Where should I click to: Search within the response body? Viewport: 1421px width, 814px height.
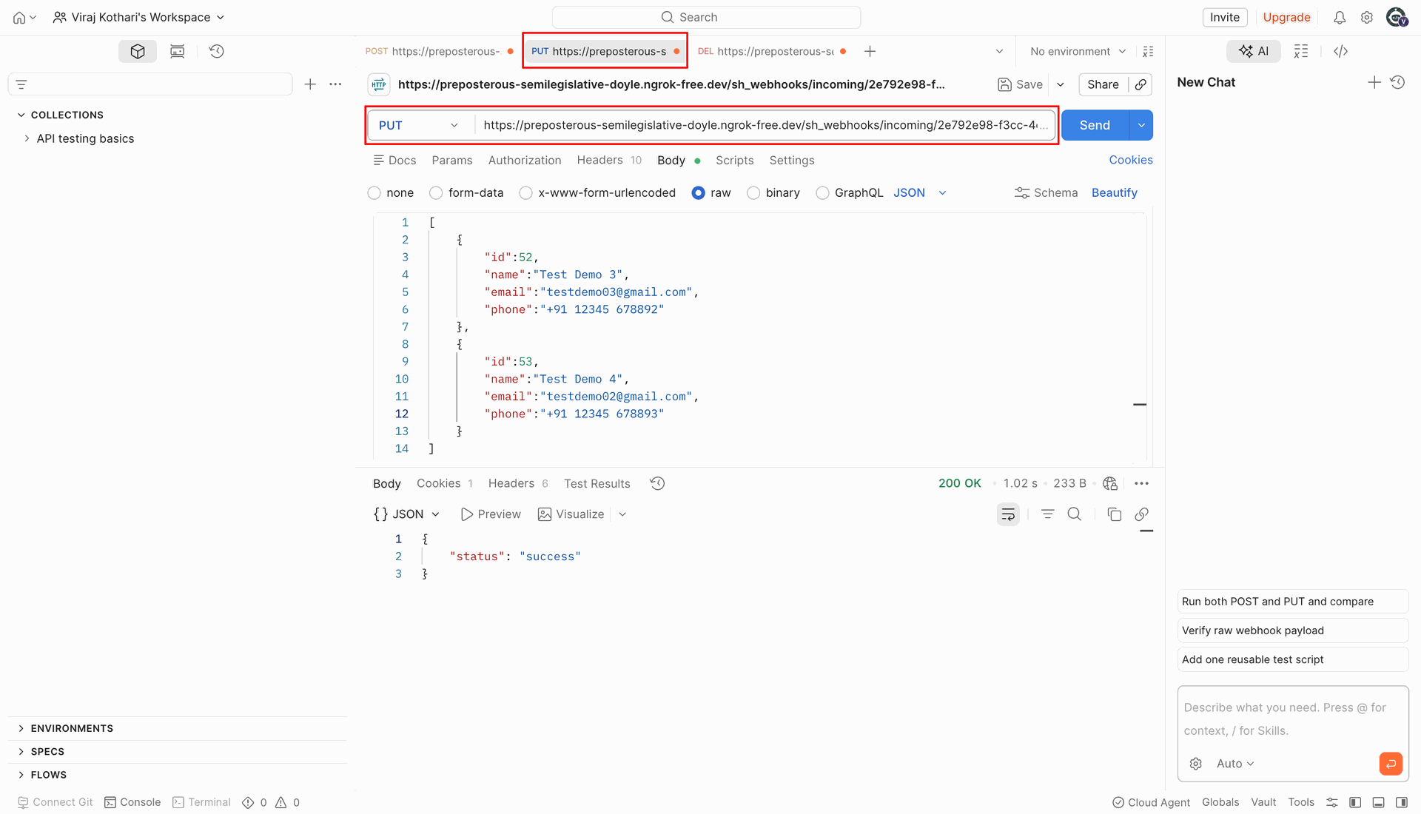click(x=1075, y=514)
